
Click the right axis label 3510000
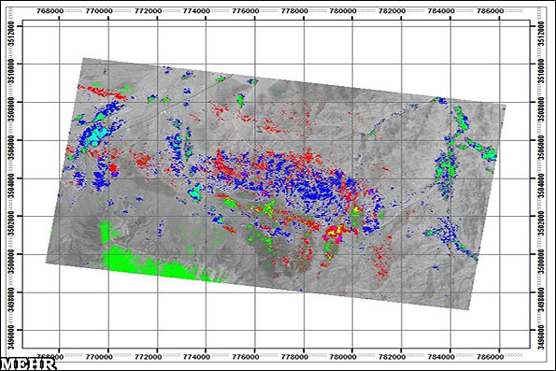541,71
